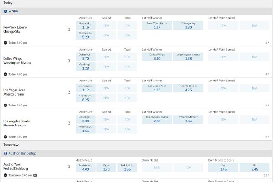This screenshot has width=273, height=182.
Task: Open Las Vegas Aces vs Atlanta Dream event
Action: [x=14, y=92]
